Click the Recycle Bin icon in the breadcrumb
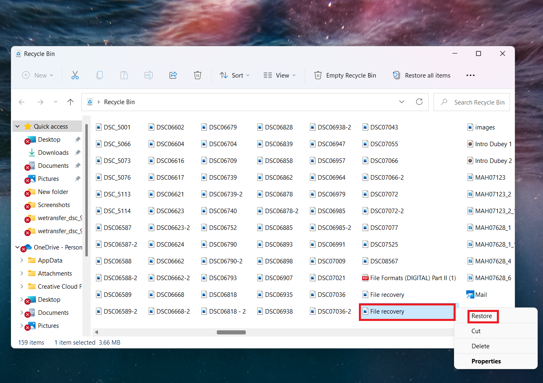 point(89,102)
